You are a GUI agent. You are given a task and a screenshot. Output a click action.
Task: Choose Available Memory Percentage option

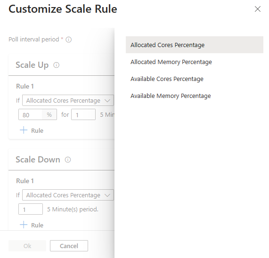(x=195, y=96)
